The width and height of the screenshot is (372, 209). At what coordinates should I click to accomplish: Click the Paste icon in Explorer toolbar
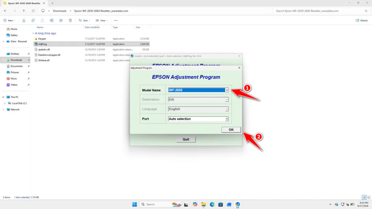[x=42, y=20]
